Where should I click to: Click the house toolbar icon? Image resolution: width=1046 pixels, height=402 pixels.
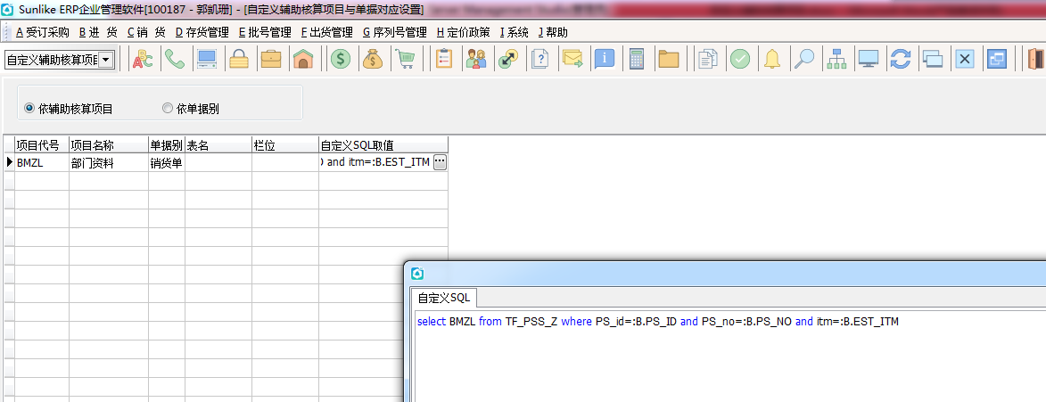point(303,60)
